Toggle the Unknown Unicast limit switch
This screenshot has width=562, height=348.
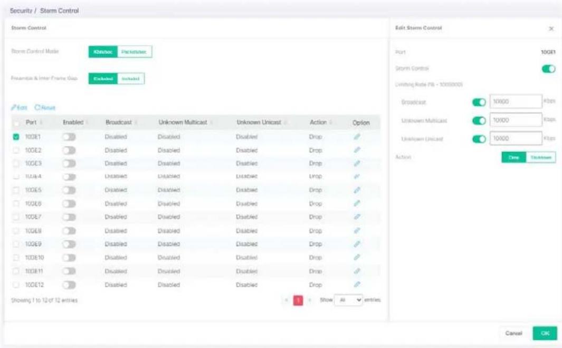[479, 139]
